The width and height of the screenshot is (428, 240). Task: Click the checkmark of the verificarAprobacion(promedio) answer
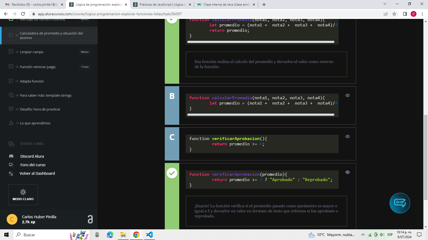click(x=172, y=173)
